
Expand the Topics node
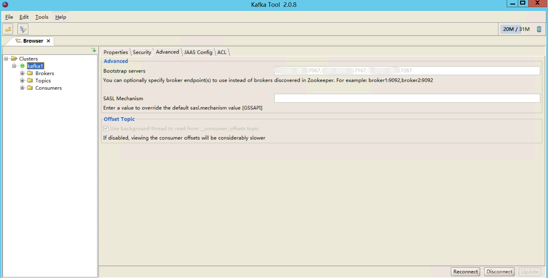tap(22, 80)
